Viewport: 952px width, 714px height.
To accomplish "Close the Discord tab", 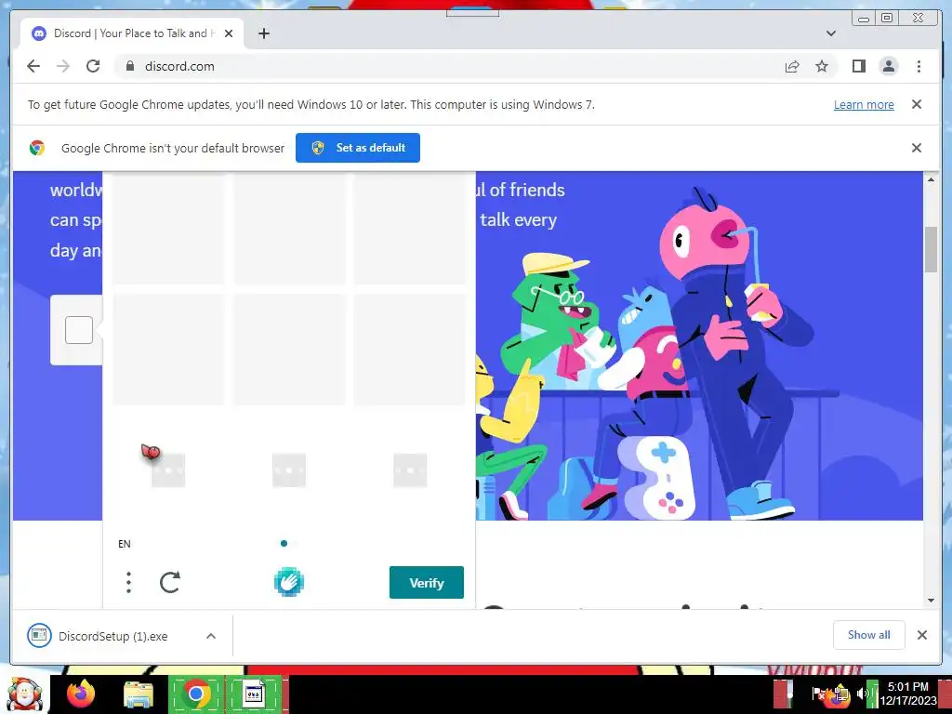I will point(229,33).
